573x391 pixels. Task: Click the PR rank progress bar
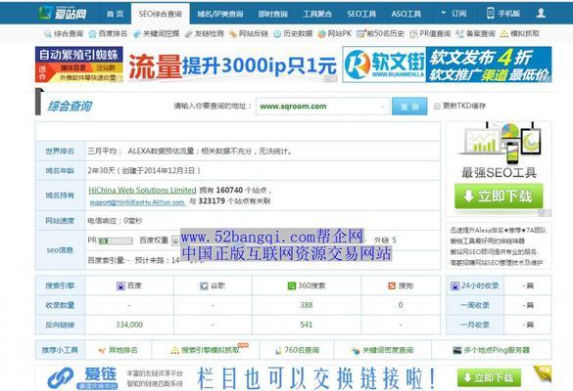[116, 240]
